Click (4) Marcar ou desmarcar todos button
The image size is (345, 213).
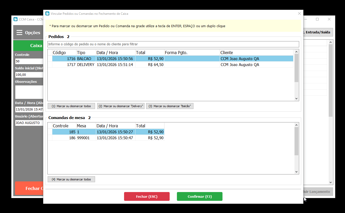point(71,179)
